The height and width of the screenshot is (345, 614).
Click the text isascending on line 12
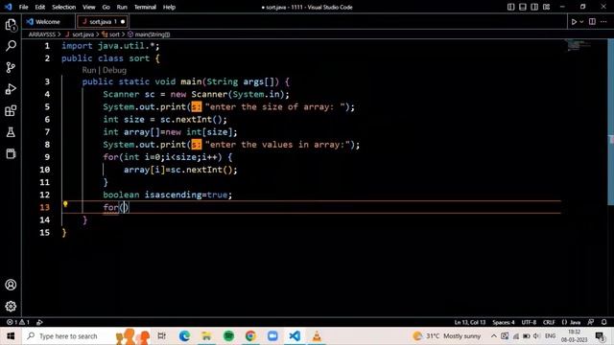pyautogui.click(x=173, y=195)
